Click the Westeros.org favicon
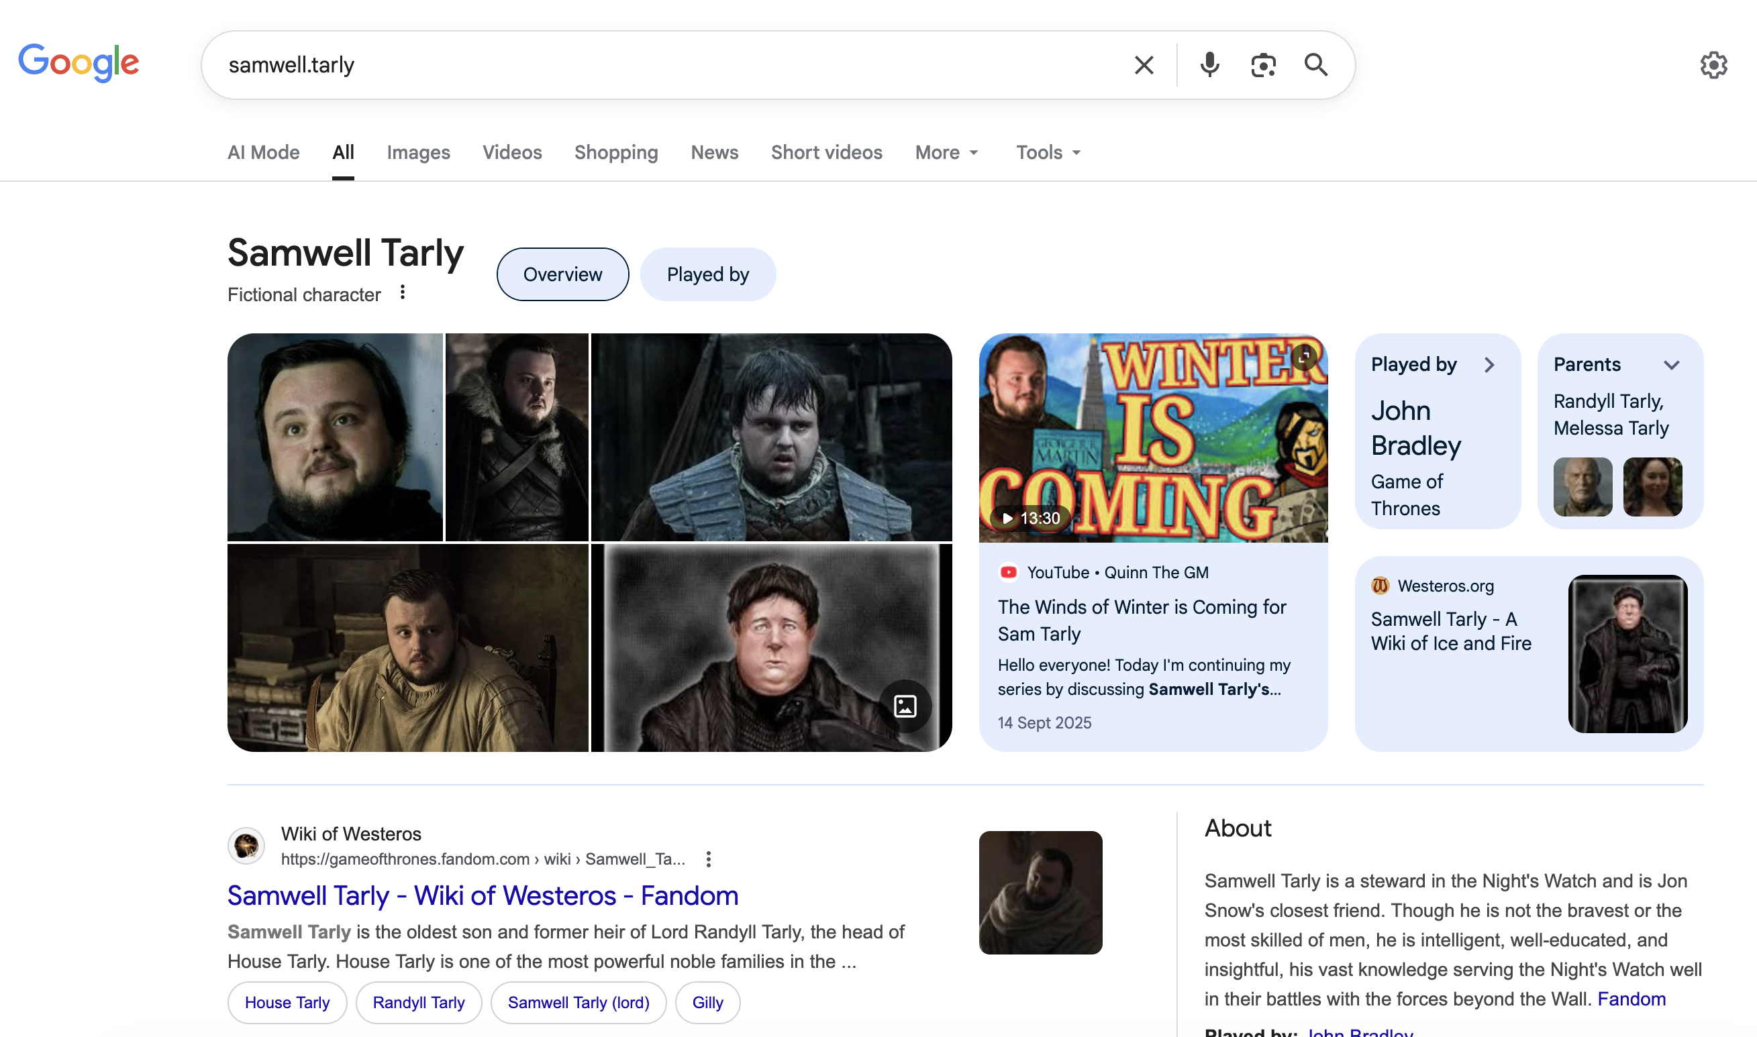Viewport: 1757px width, 1037px height. click(x=1380, y=586)
